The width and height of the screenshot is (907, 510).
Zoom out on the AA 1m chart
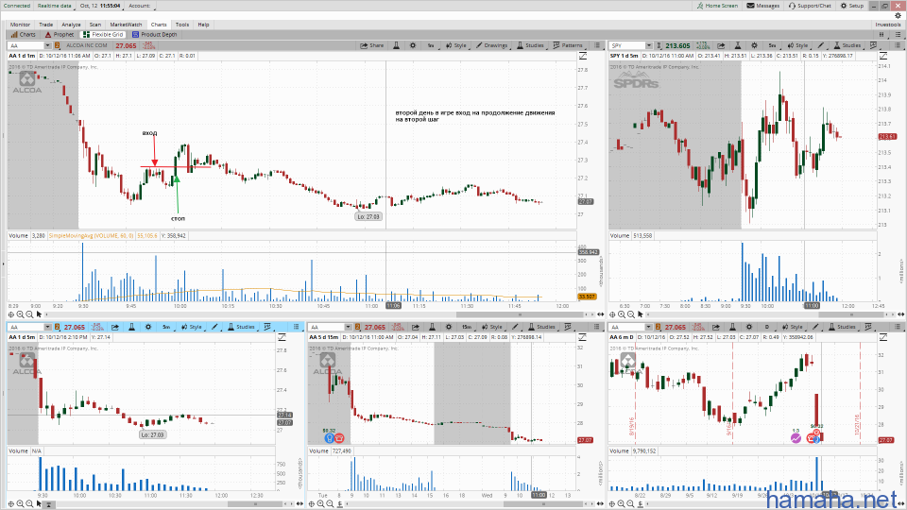pos(29,314)
